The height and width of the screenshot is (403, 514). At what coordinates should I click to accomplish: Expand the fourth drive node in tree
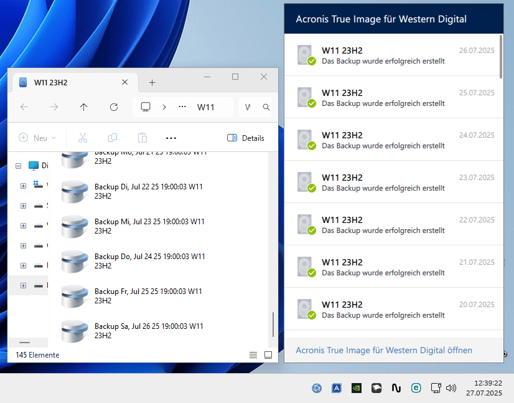click(x=23, y=245)
